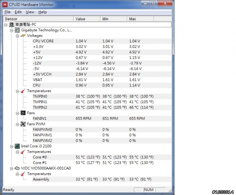Select the Intel Core i3 2100 label
Image resolution: width=236 pixels, height=195 pixels.
[x=36, y=146]
